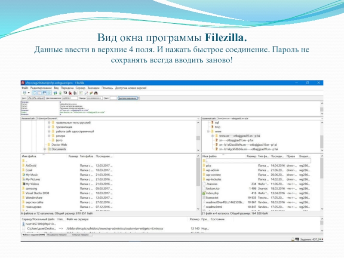Click the reconnect to server icon

pos(75,93)
